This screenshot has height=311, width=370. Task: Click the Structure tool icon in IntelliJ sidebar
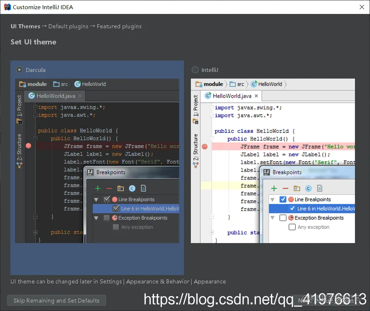pos(196,165)
